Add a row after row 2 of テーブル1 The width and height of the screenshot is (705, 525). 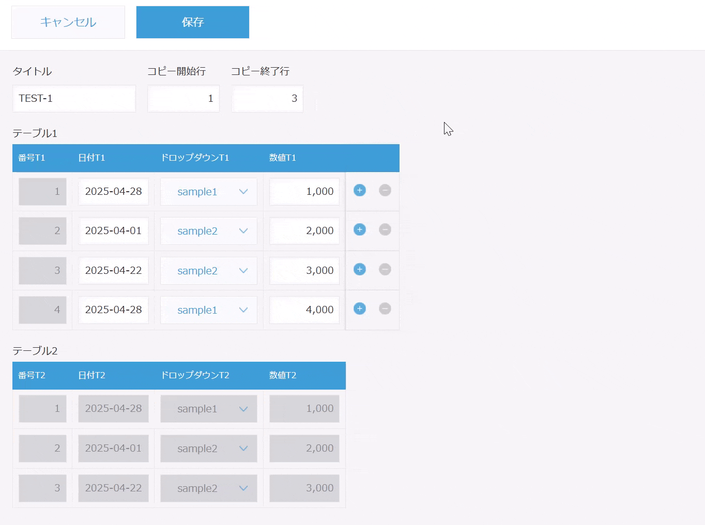click(x=360, y=230)
